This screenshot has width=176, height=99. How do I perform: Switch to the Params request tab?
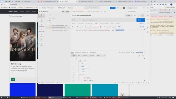[x=74, y=24]
